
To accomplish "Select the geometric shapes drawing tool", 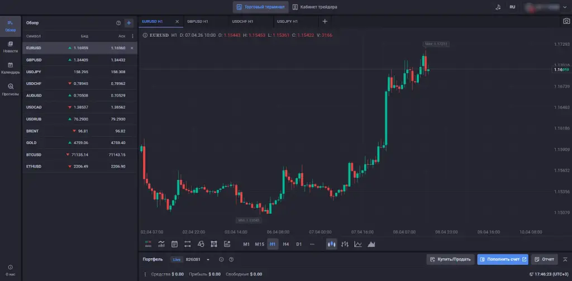I will (201, 244).
